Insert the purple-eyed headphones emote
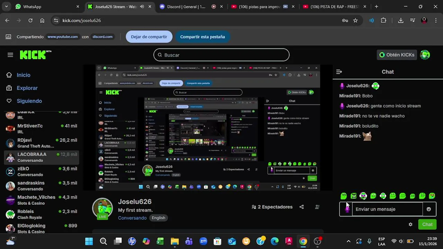 tap(363, 196)
